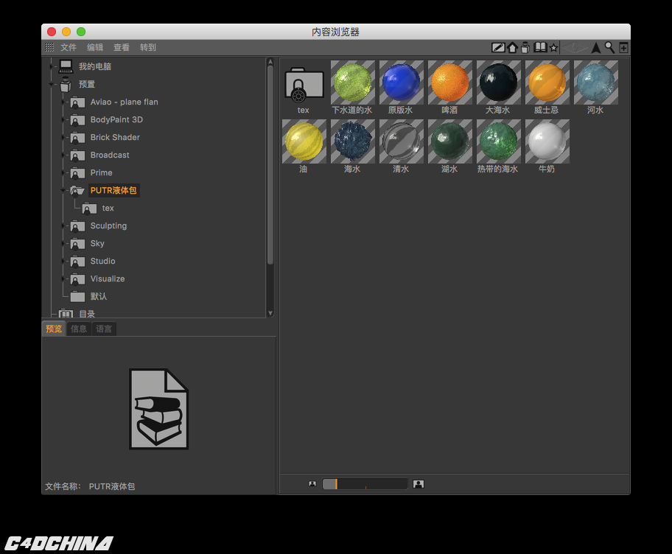
Task: Expand Broadcast node
Action: (x=63, y=155)
